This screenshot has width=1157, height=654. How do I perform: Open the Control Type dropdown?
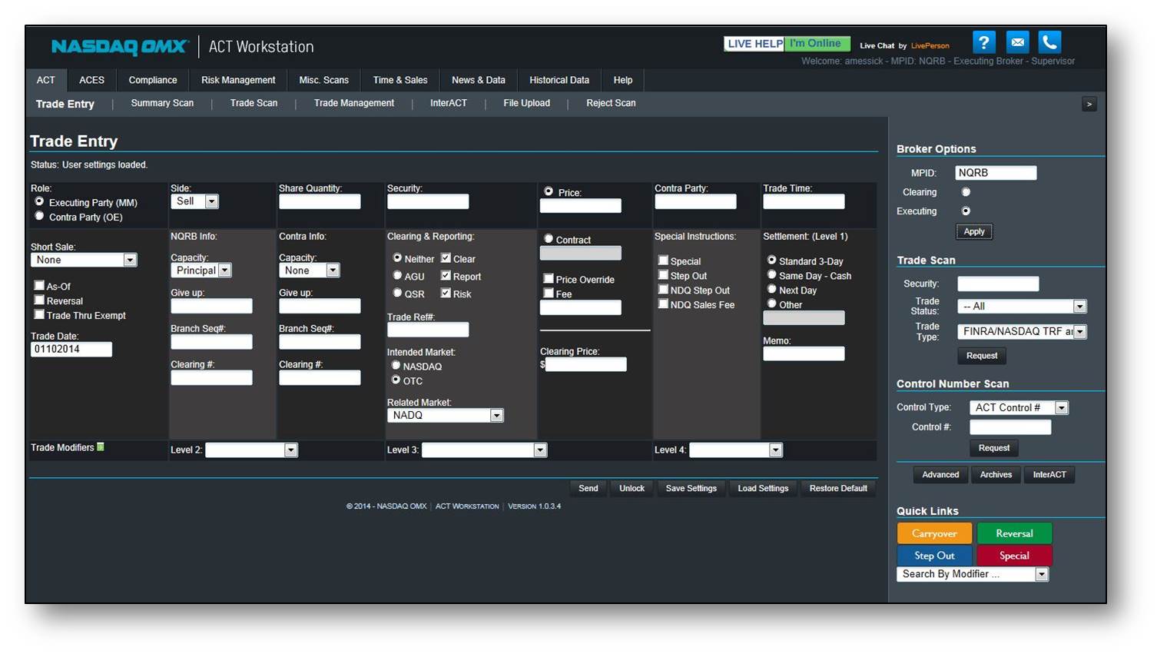1019,407
